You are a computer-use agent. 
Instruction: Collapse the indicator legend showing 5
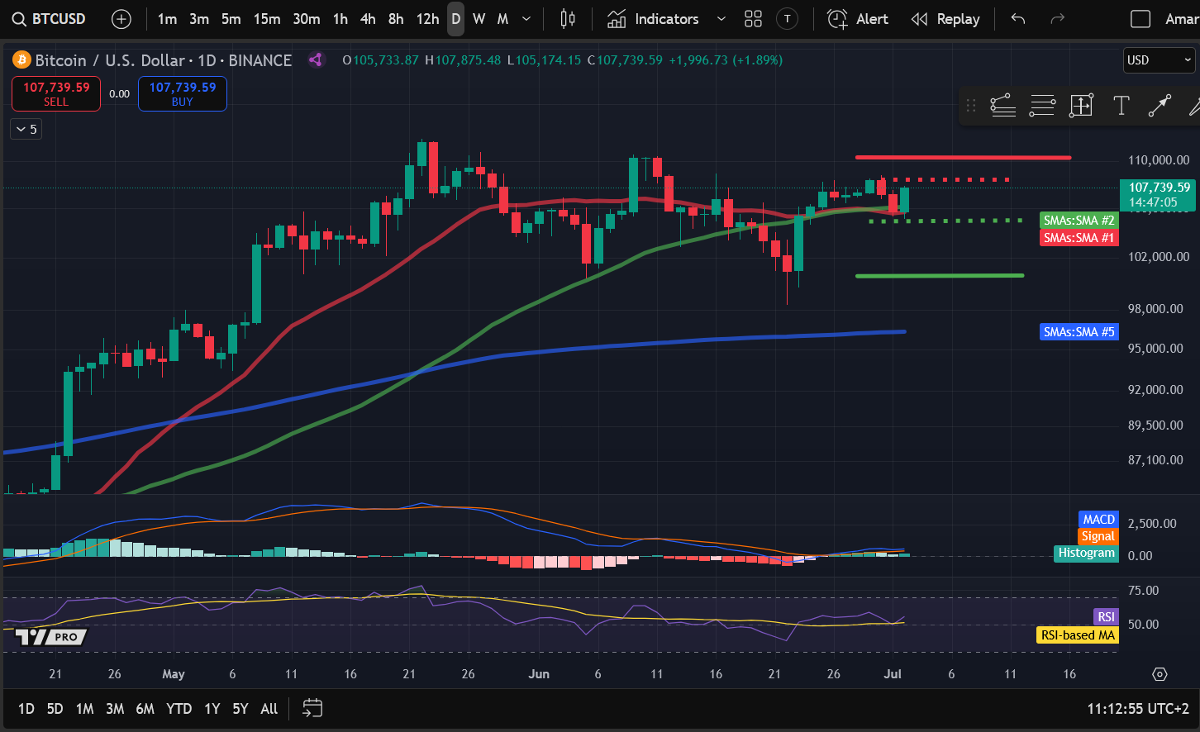26,129
